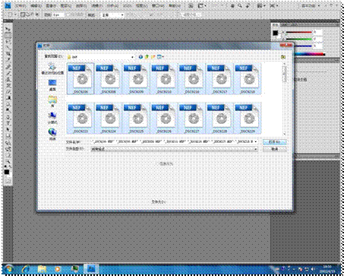Viewport: 347px width, 279px height.
Task: Expand the file type dropdown
Action: pos(256,149)
